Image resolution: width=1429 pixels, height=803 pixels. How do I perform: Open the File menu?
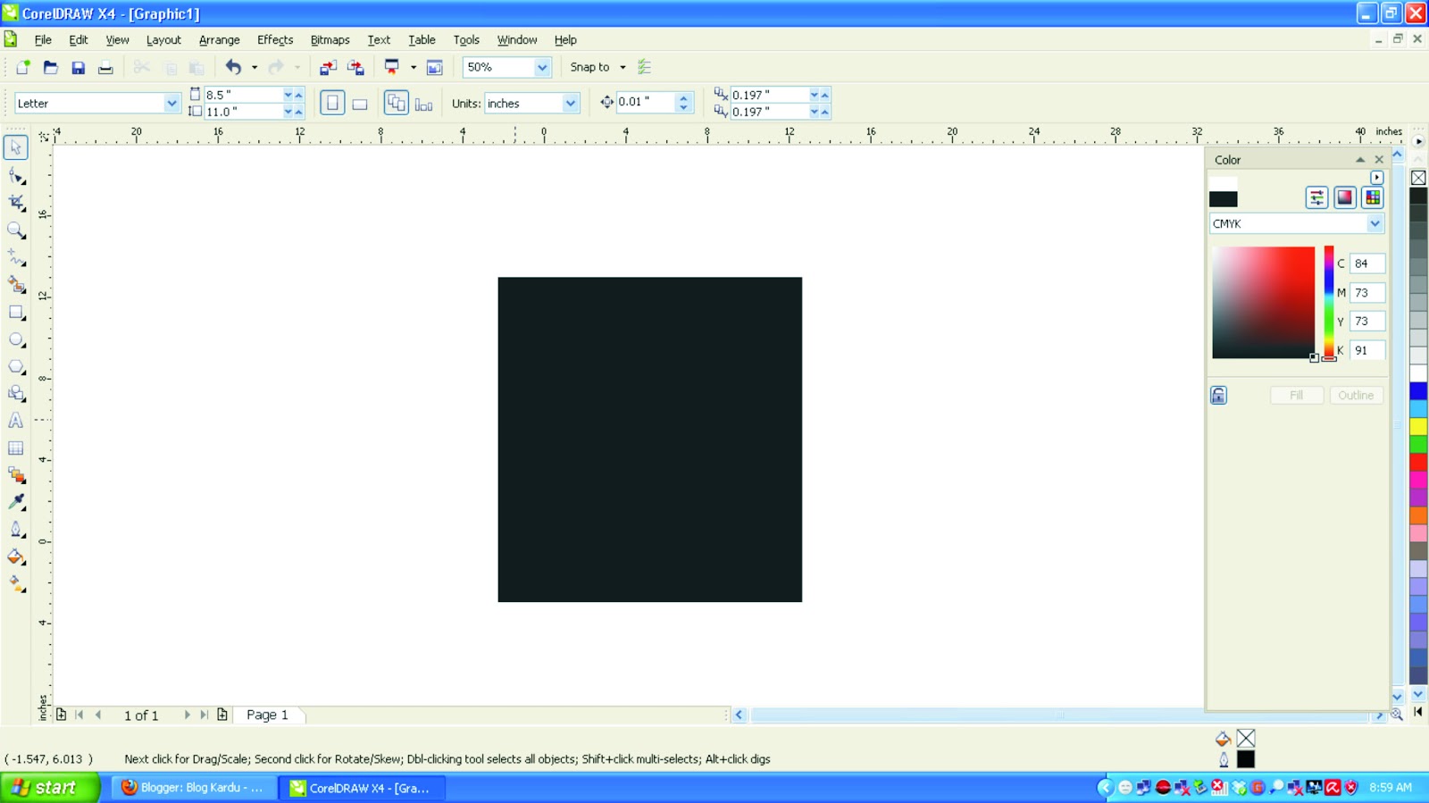tap(43, 40)
